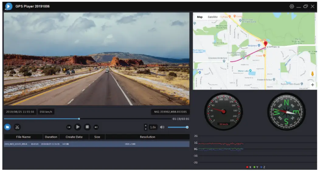Select the Street View pegman icon

tap(313, 73)
